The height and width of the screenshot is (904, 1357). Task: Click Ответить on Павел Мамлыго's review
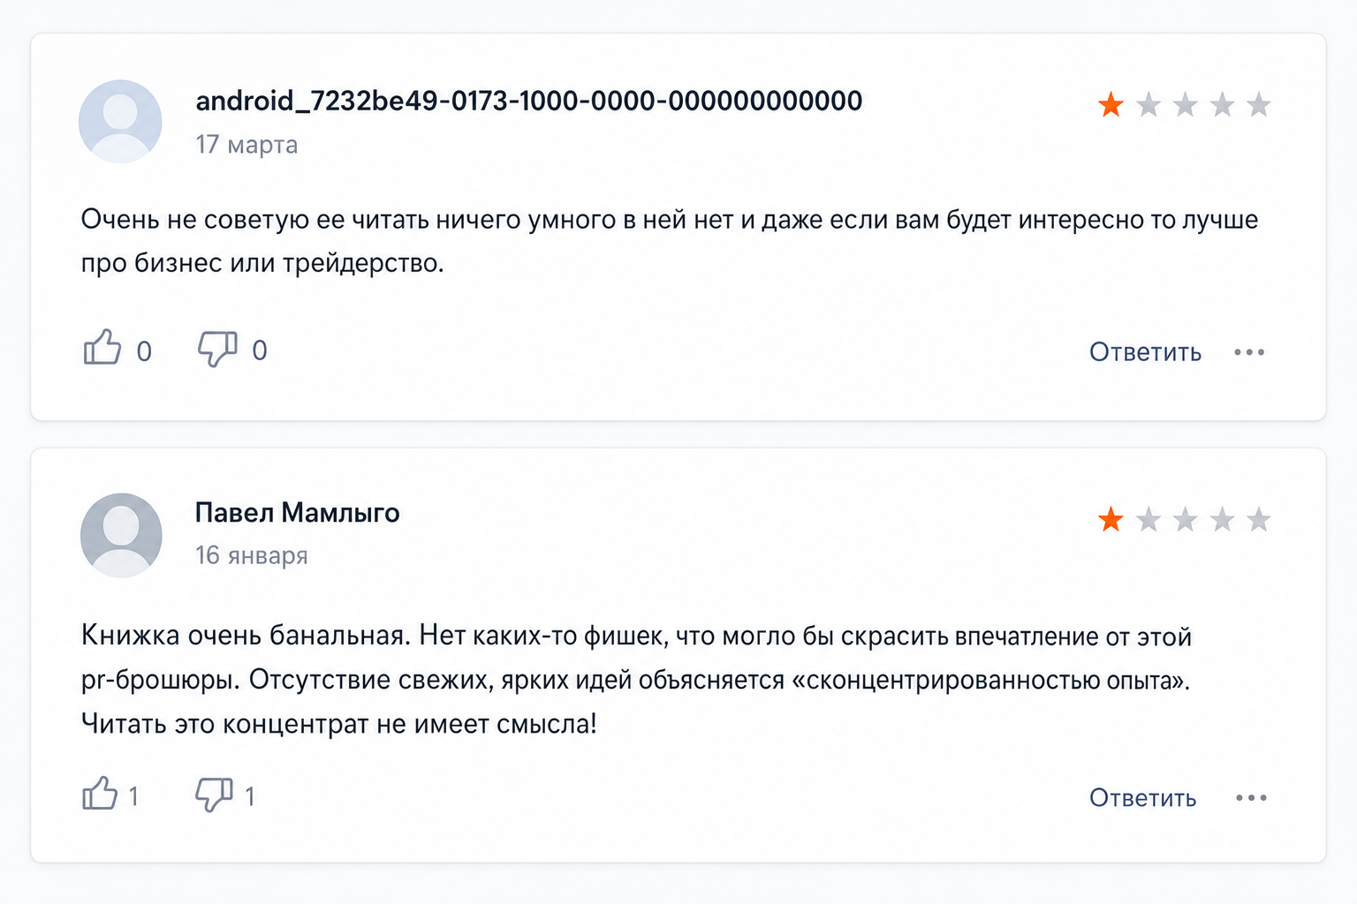point(1142,798)
